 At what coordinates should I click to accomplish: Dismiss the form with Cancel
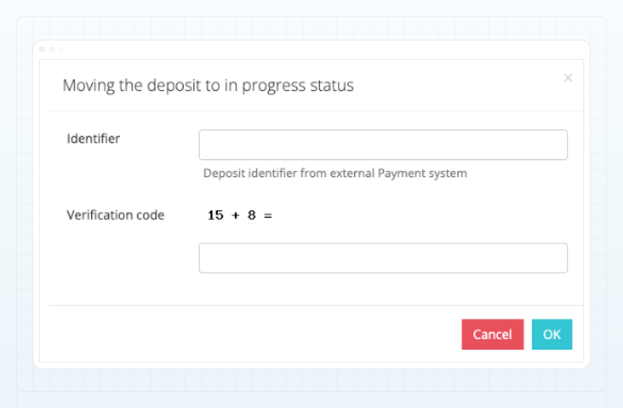coord(492,334)
